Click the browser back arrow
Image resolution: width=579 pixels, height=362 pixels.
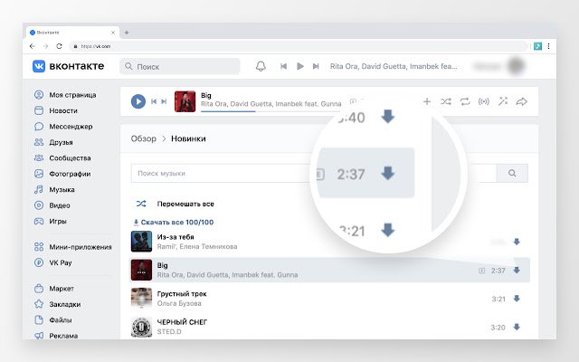[33, 46]
